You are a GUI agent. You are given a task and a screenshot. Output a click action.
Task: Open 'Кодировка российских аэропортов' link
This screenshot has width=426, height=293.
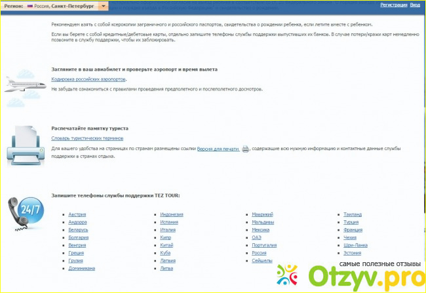point(88,79)
